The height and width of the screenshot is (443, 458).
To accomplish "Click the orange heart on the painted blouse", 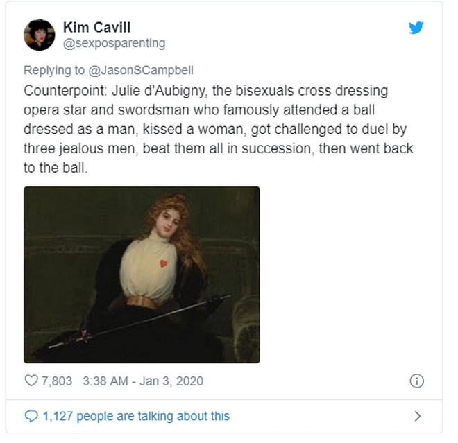I will (x=163, y=263).
